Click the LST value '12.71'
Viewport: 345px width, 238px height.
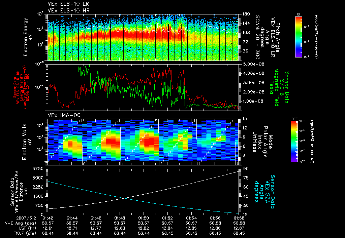(x=72, y=228)
